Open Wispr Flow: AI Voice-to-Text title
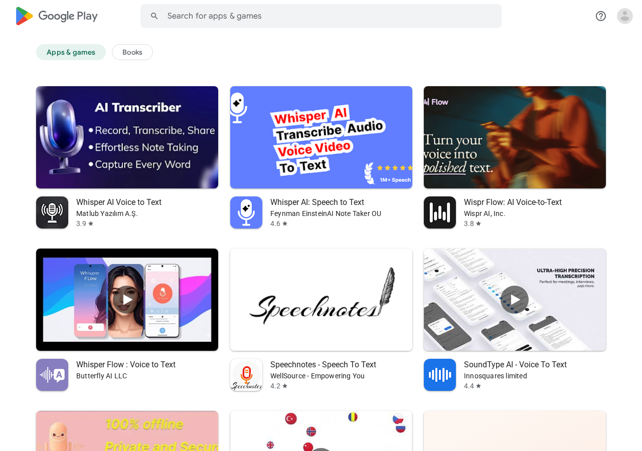This screenshot has width=642, height=451. coord(513,202)
